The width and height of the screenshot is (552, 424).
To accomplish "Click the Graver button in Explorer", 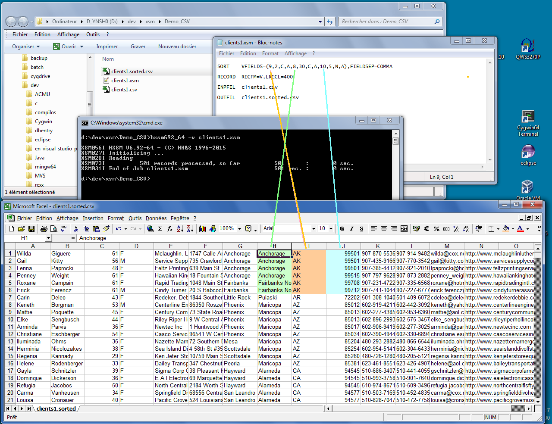I will point(138,47).
